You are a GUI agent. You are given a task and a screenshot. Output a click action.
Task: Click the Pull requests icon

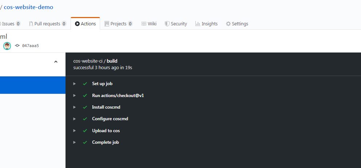(x=31, y=24)
